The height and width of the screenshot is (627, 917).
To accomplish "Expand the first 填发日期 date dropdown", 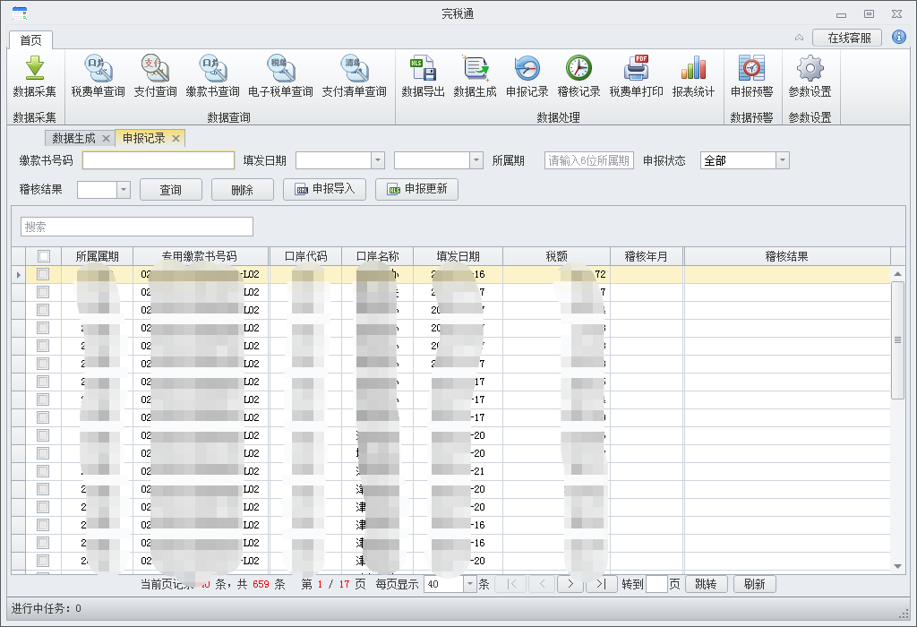I will click(378, 160).
